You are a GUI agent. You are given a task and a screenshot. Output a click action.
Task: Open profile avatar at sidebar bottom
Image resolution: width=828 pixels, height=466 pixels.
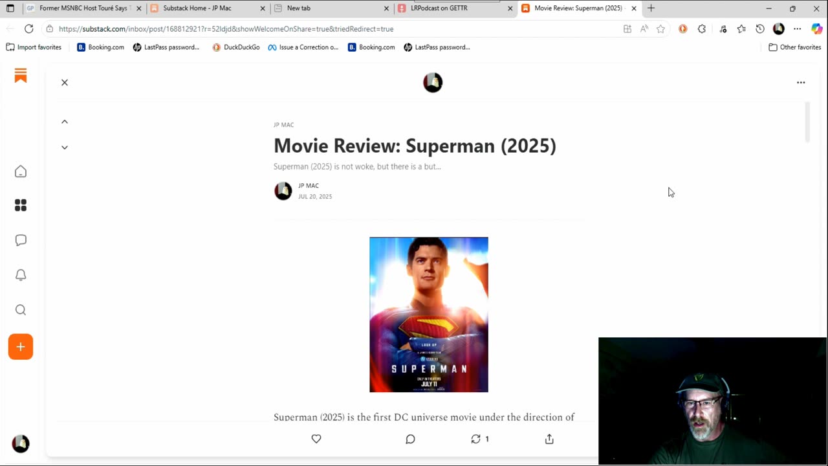click(x=21, y=443)
